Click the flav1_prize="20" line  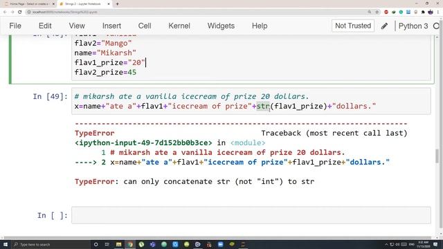109,62
